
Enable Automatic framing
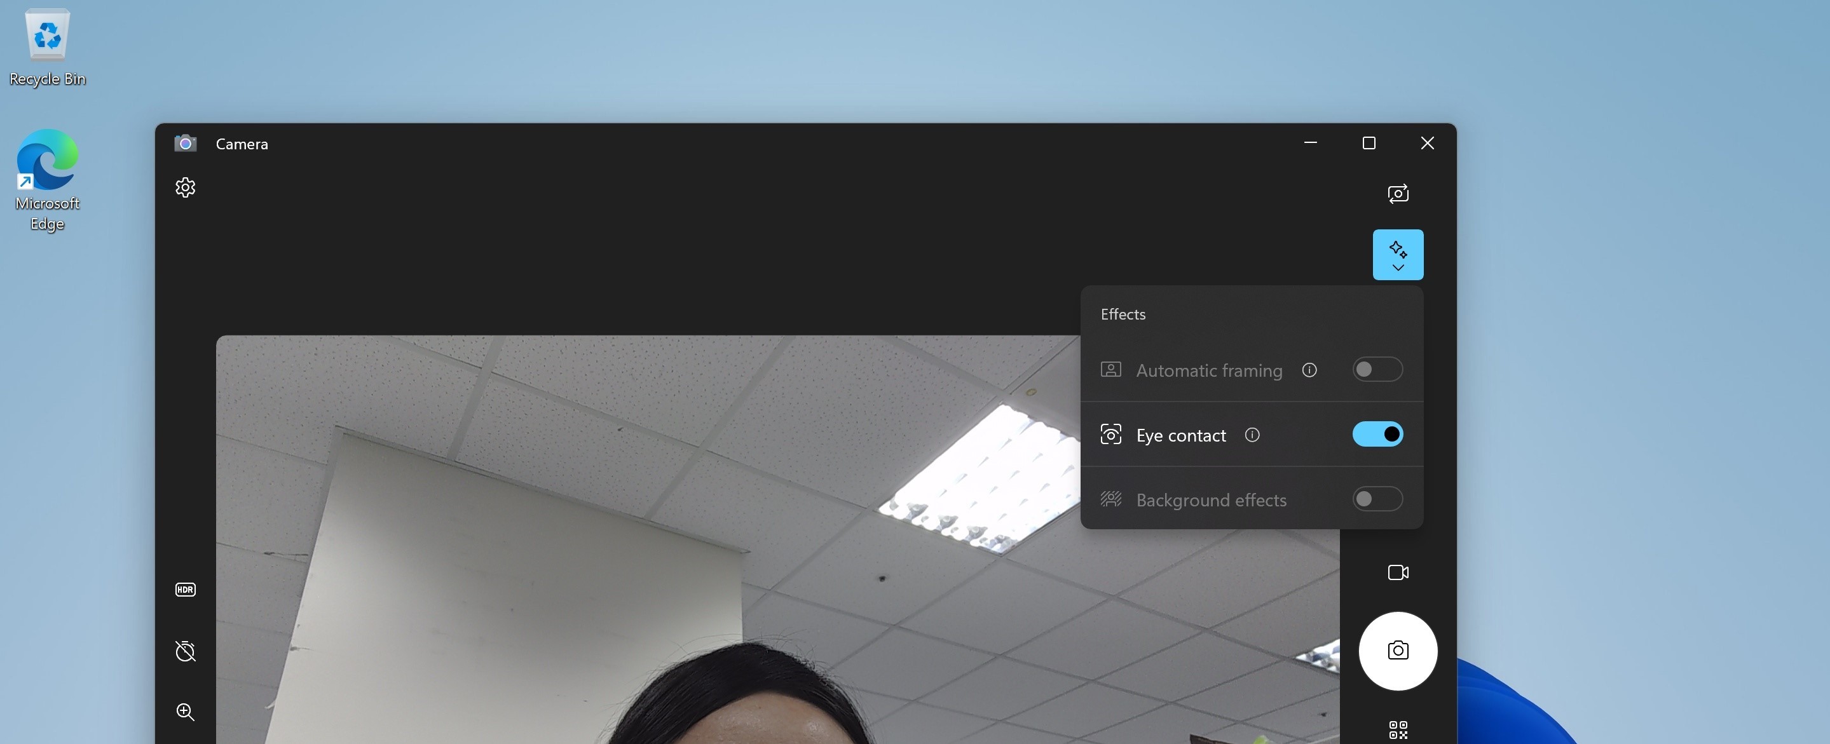pyautogui.click(x=1377, y=369)
